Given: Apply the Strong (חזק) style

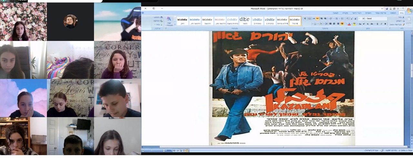Looking at the screenshot, I should pyautogui.click(x=183, y=21).
